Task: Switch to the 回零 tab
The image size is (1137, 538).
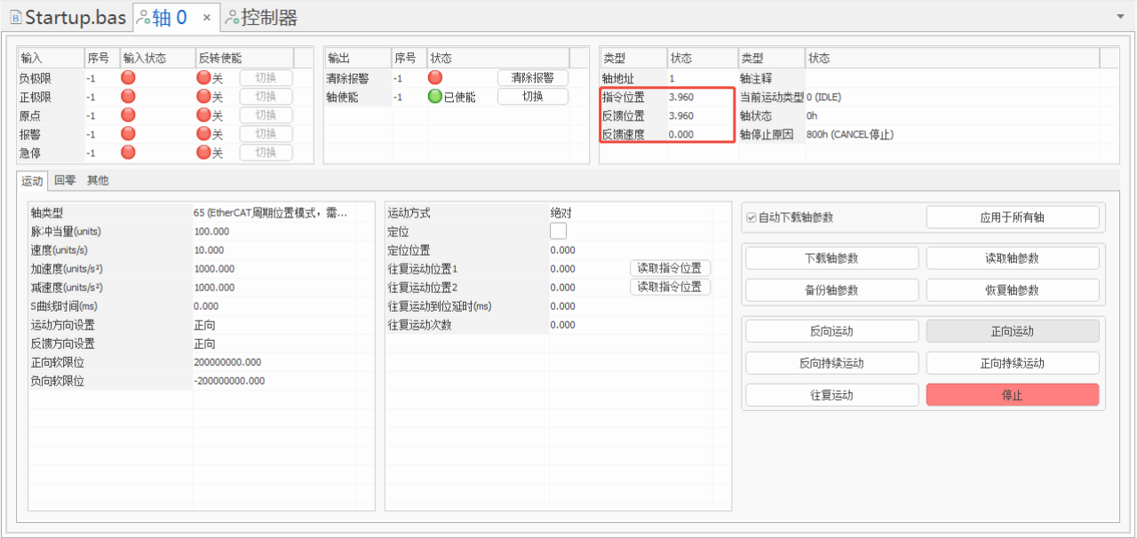Action: [x=65, y=180]
